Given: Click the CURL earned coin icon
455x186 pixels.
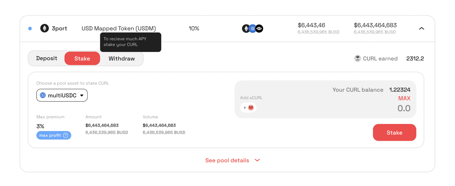Looking at the screenshot, I should pyautogui.click(x=358, y=58).
